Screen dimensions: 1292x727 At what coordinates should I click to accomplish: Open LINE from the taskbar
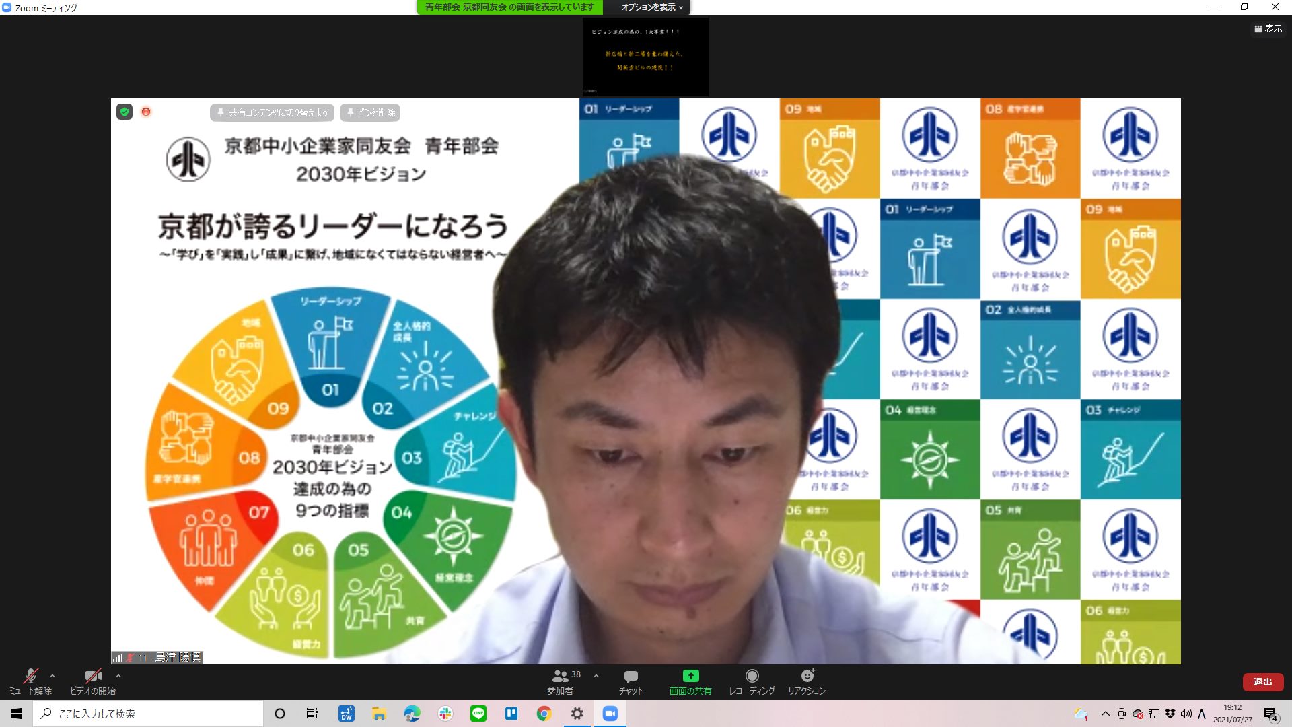click(478, 714)
